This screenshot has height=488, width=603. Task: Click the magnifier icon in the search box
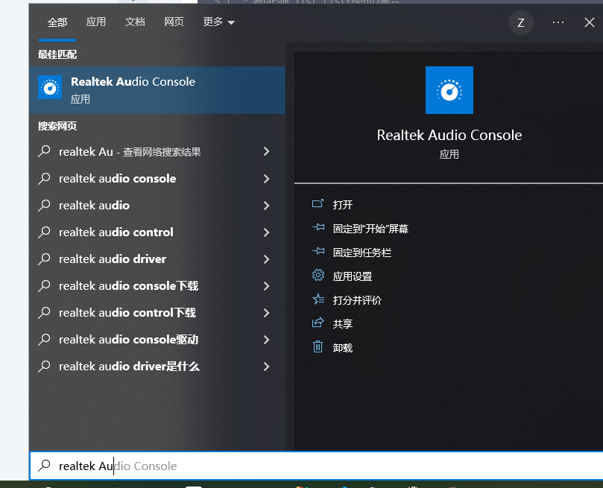pyautogui.click(x=44, y=466)
